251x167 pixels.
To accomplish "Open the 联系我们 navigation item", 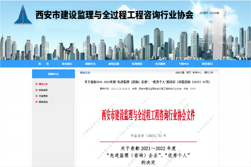I will point(207,64).
